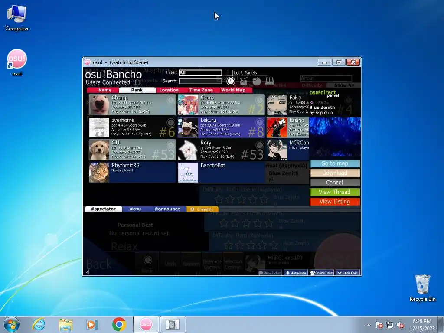The width and height of the screenshot is (444, 333).
Task: Open the World Map tab
Action: tap(233, 90)
